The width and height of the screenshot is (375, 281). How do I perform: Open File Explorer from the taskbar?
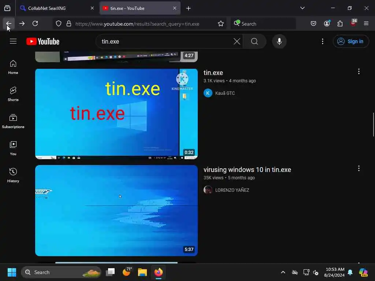142,272
